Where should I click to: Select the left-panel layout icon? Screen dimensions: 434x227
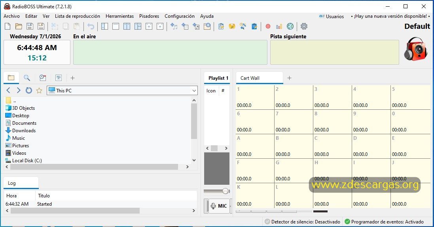(104, 26)
